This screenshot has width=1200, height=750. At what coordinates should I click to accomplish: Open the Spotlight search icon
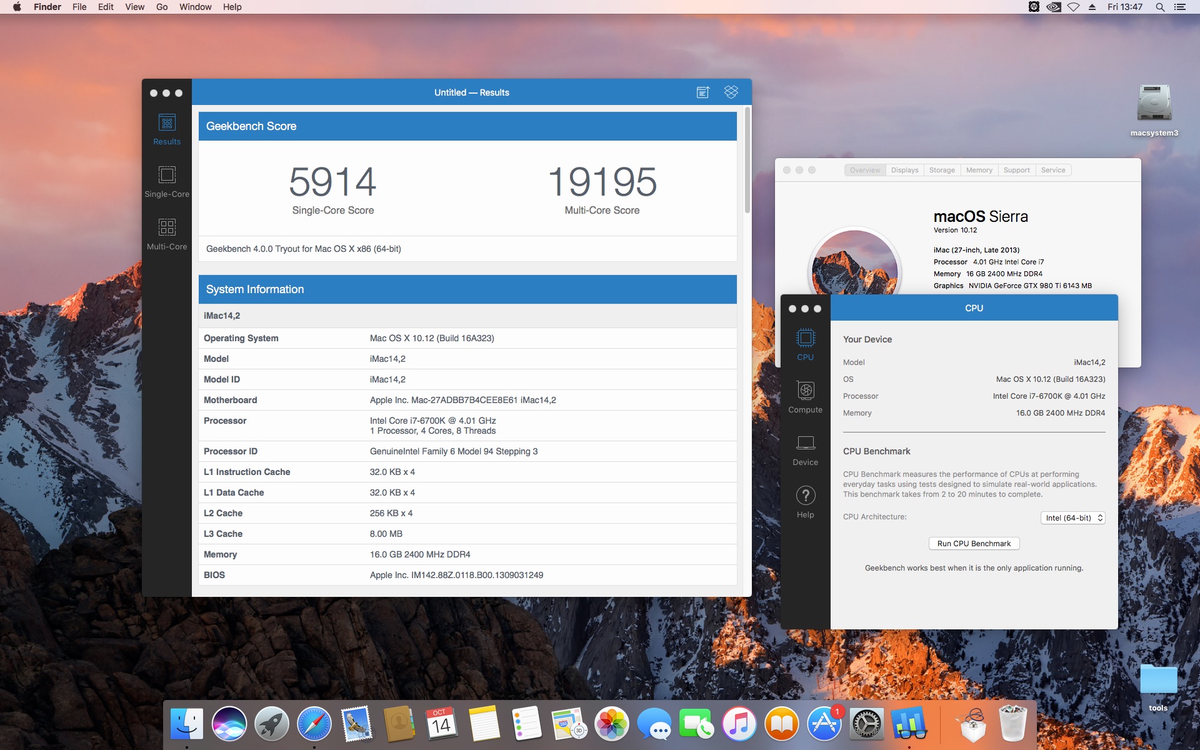1159,7
